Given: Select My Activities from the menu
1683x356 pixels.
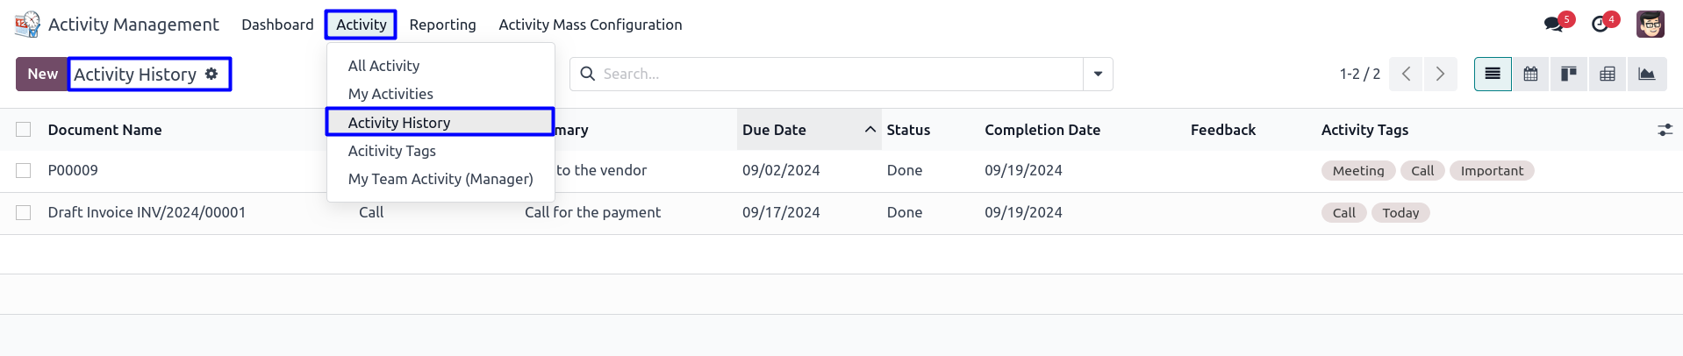Looking at the screenshot, I should [x=390, y=94].
